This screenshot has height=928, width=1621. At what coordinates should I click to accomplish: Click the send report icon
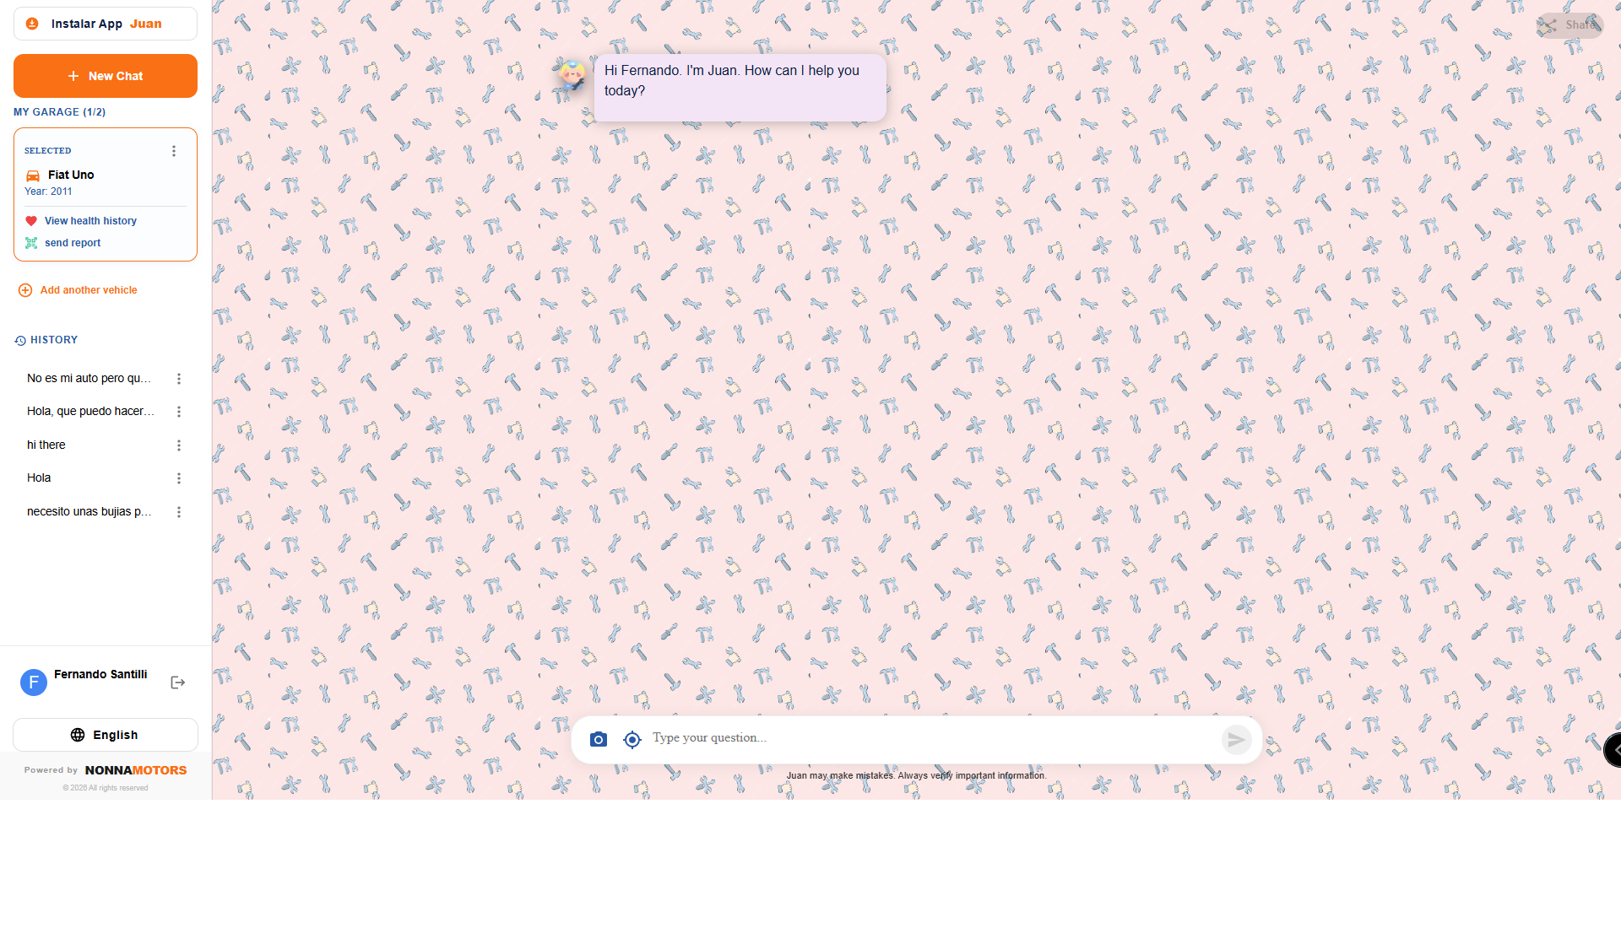[31, 243]
